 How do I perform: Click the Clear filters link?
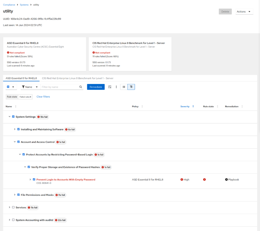point(43,97)
